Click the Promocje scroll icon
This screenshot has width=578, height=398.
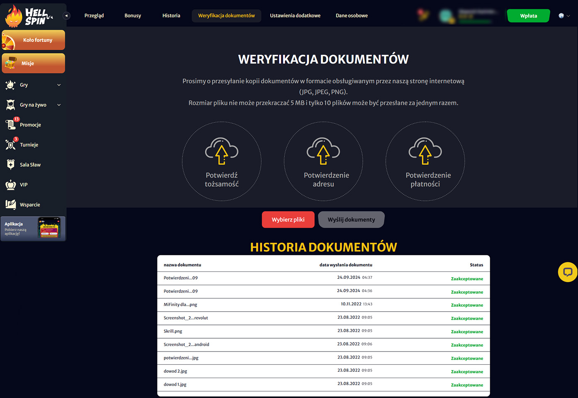[x=10, y=125]
